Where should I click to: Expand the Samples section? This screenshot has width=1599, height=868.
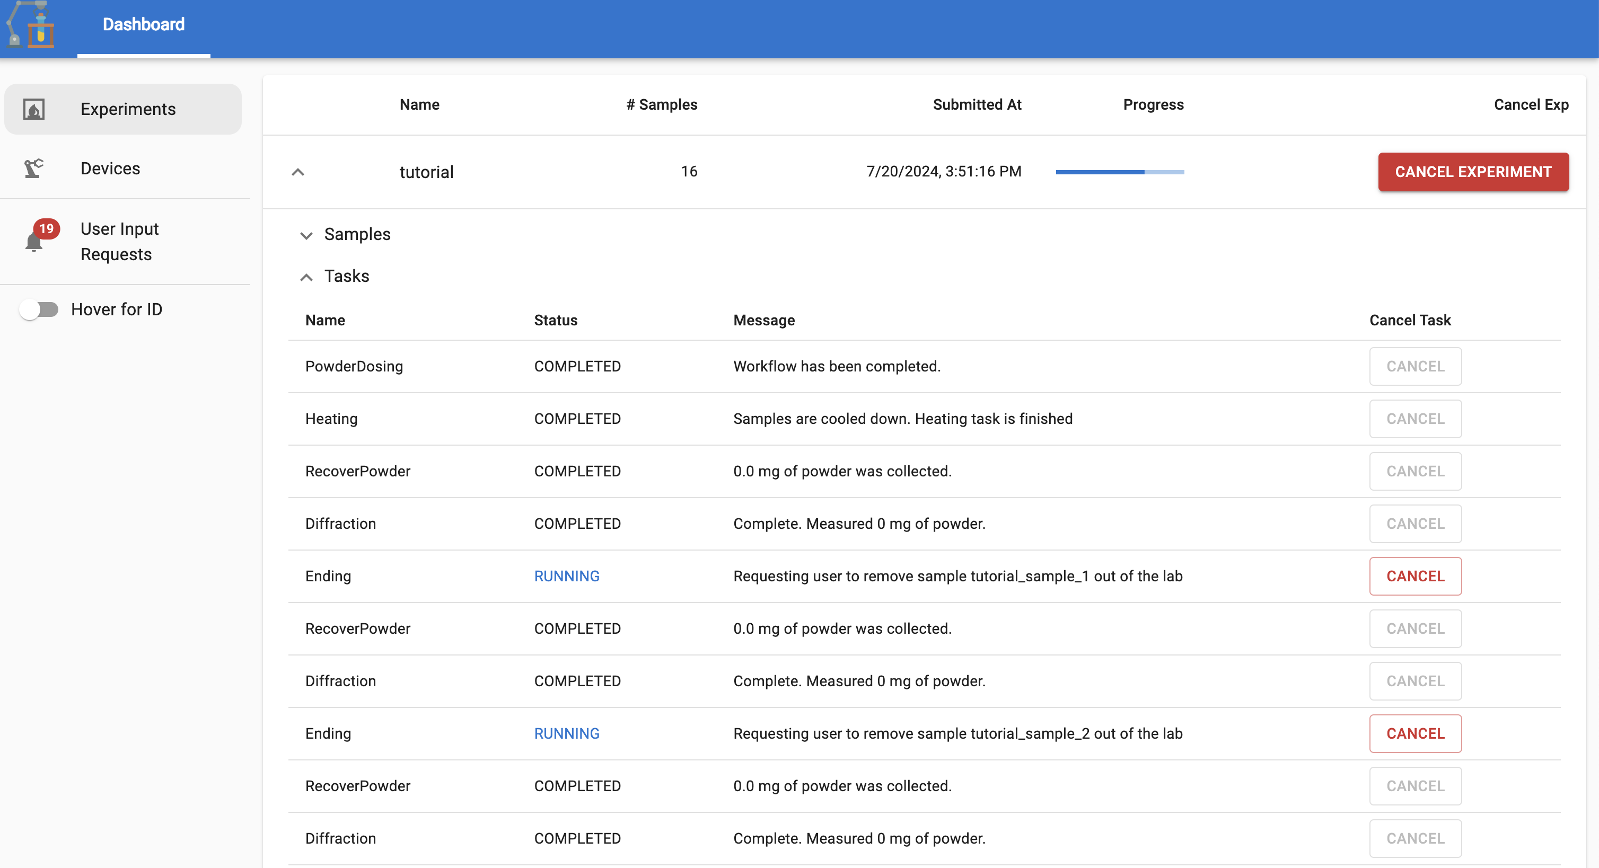[306, 235]
